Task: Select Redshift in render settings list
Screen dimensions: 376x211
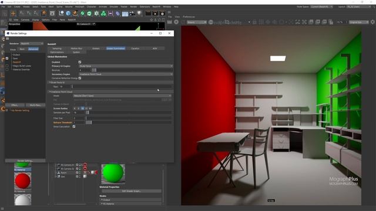Action: (17, 62)
